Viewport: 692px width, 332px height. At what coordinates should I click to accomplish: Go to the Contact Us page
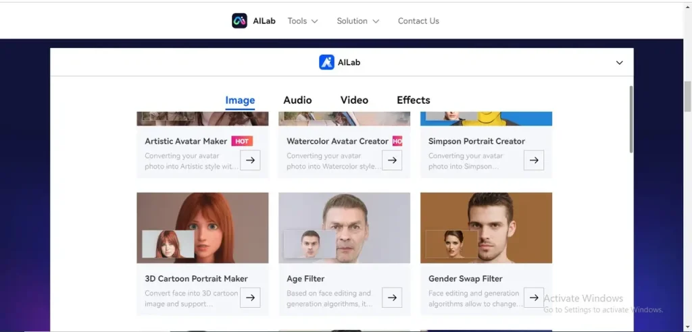[x=418, y=21]
